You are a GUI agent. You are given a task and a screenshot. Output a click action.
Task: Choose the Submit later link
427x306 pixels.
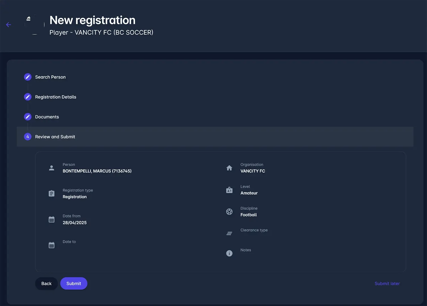[387, 284]
